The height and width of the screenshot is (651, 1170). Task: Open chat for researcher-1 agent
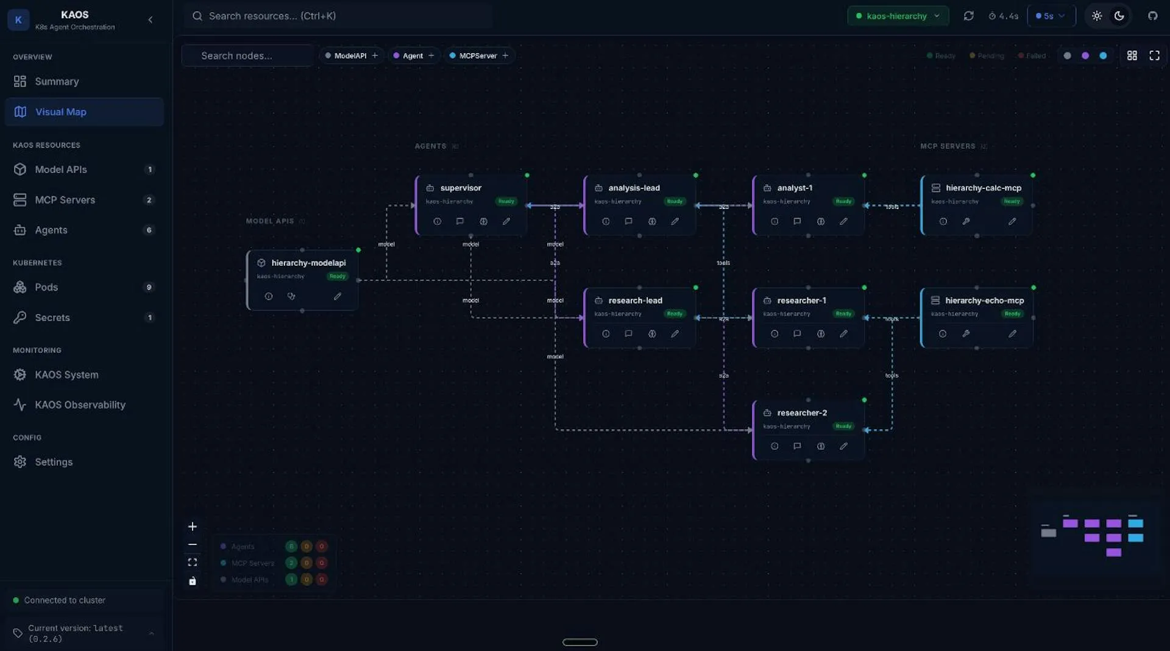(797, 333)
